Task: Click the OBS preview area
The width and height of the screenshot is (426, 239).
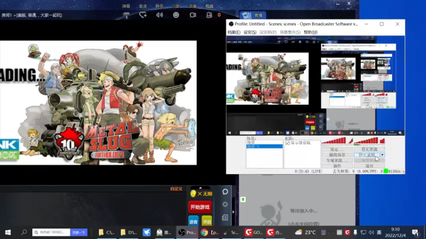Action: click(315, 86)
